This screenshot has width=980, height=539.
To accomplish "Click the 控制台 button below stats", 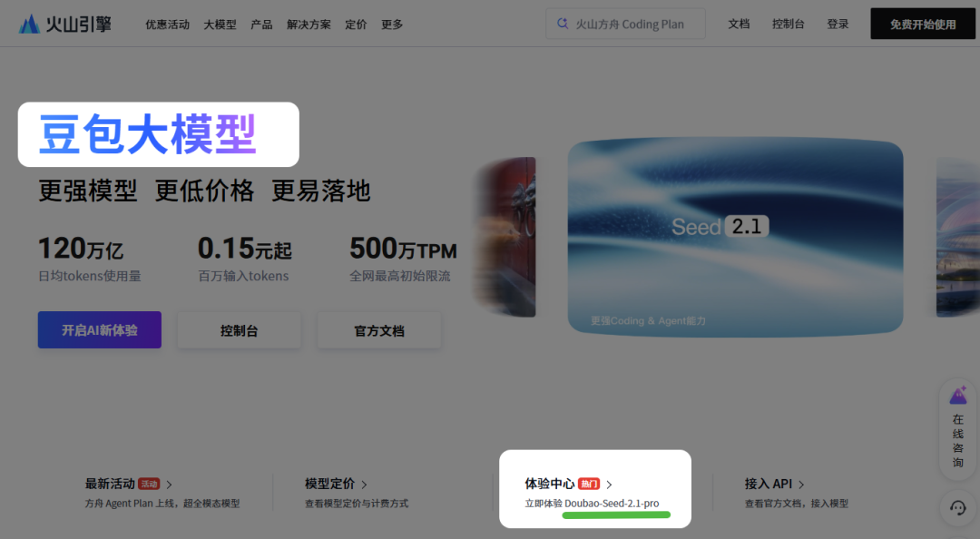I will tap(240, 330).
